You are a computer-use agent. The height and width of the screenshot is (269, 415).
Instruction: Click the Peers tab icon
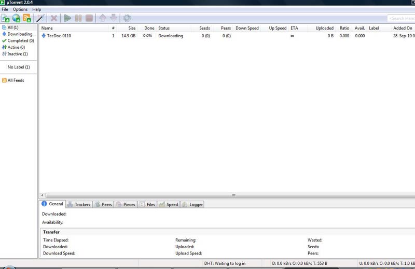tap(98, 204)
